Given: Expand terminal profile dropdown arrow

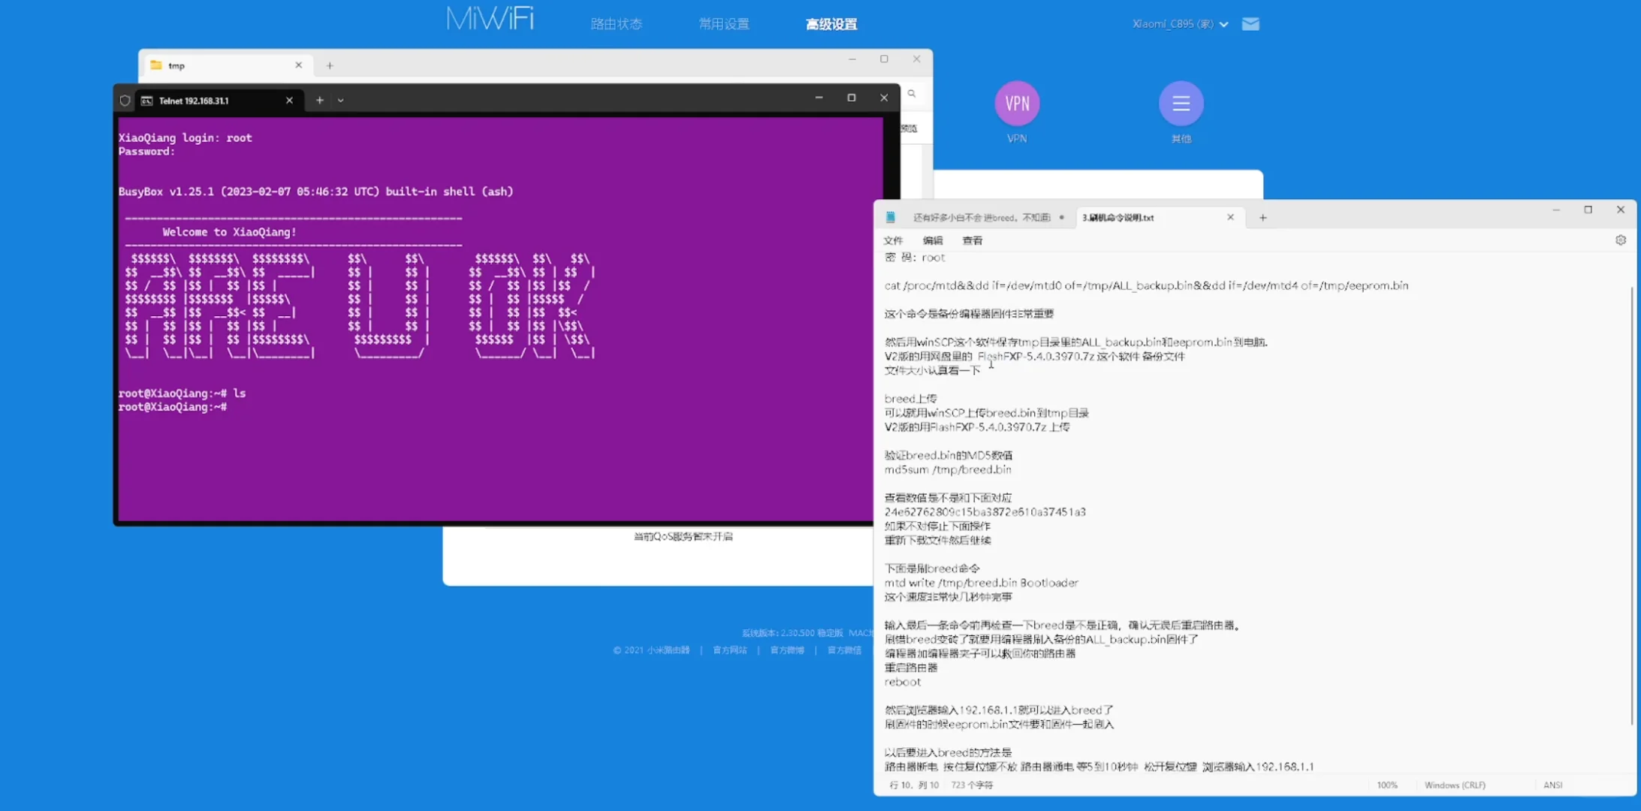Looking at the screenshot, I should point(340,100).
